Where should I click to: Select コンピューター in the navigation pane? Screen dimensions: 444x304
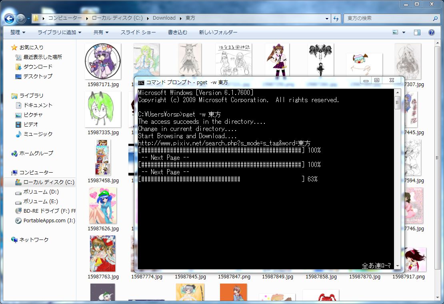tap(36, 172)
